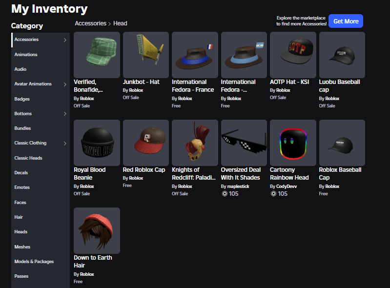The width and height of the screenshot is (390, 288).
Task: Open Oversized Deal With It Shades image
Action: 244,143
